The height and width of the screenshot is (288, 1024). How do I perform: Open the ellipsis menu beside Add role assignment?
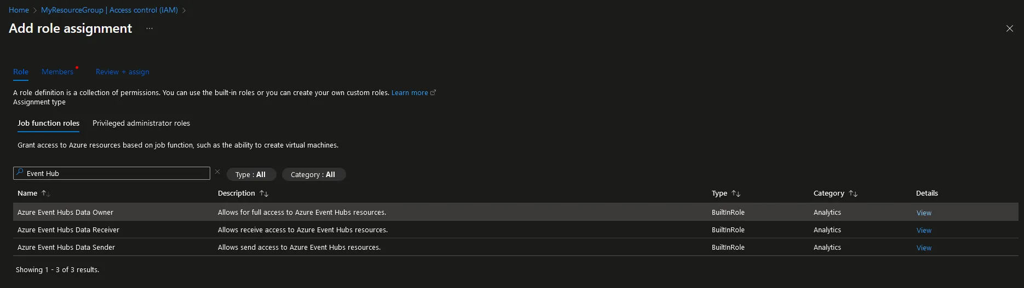tap(149, 28)
